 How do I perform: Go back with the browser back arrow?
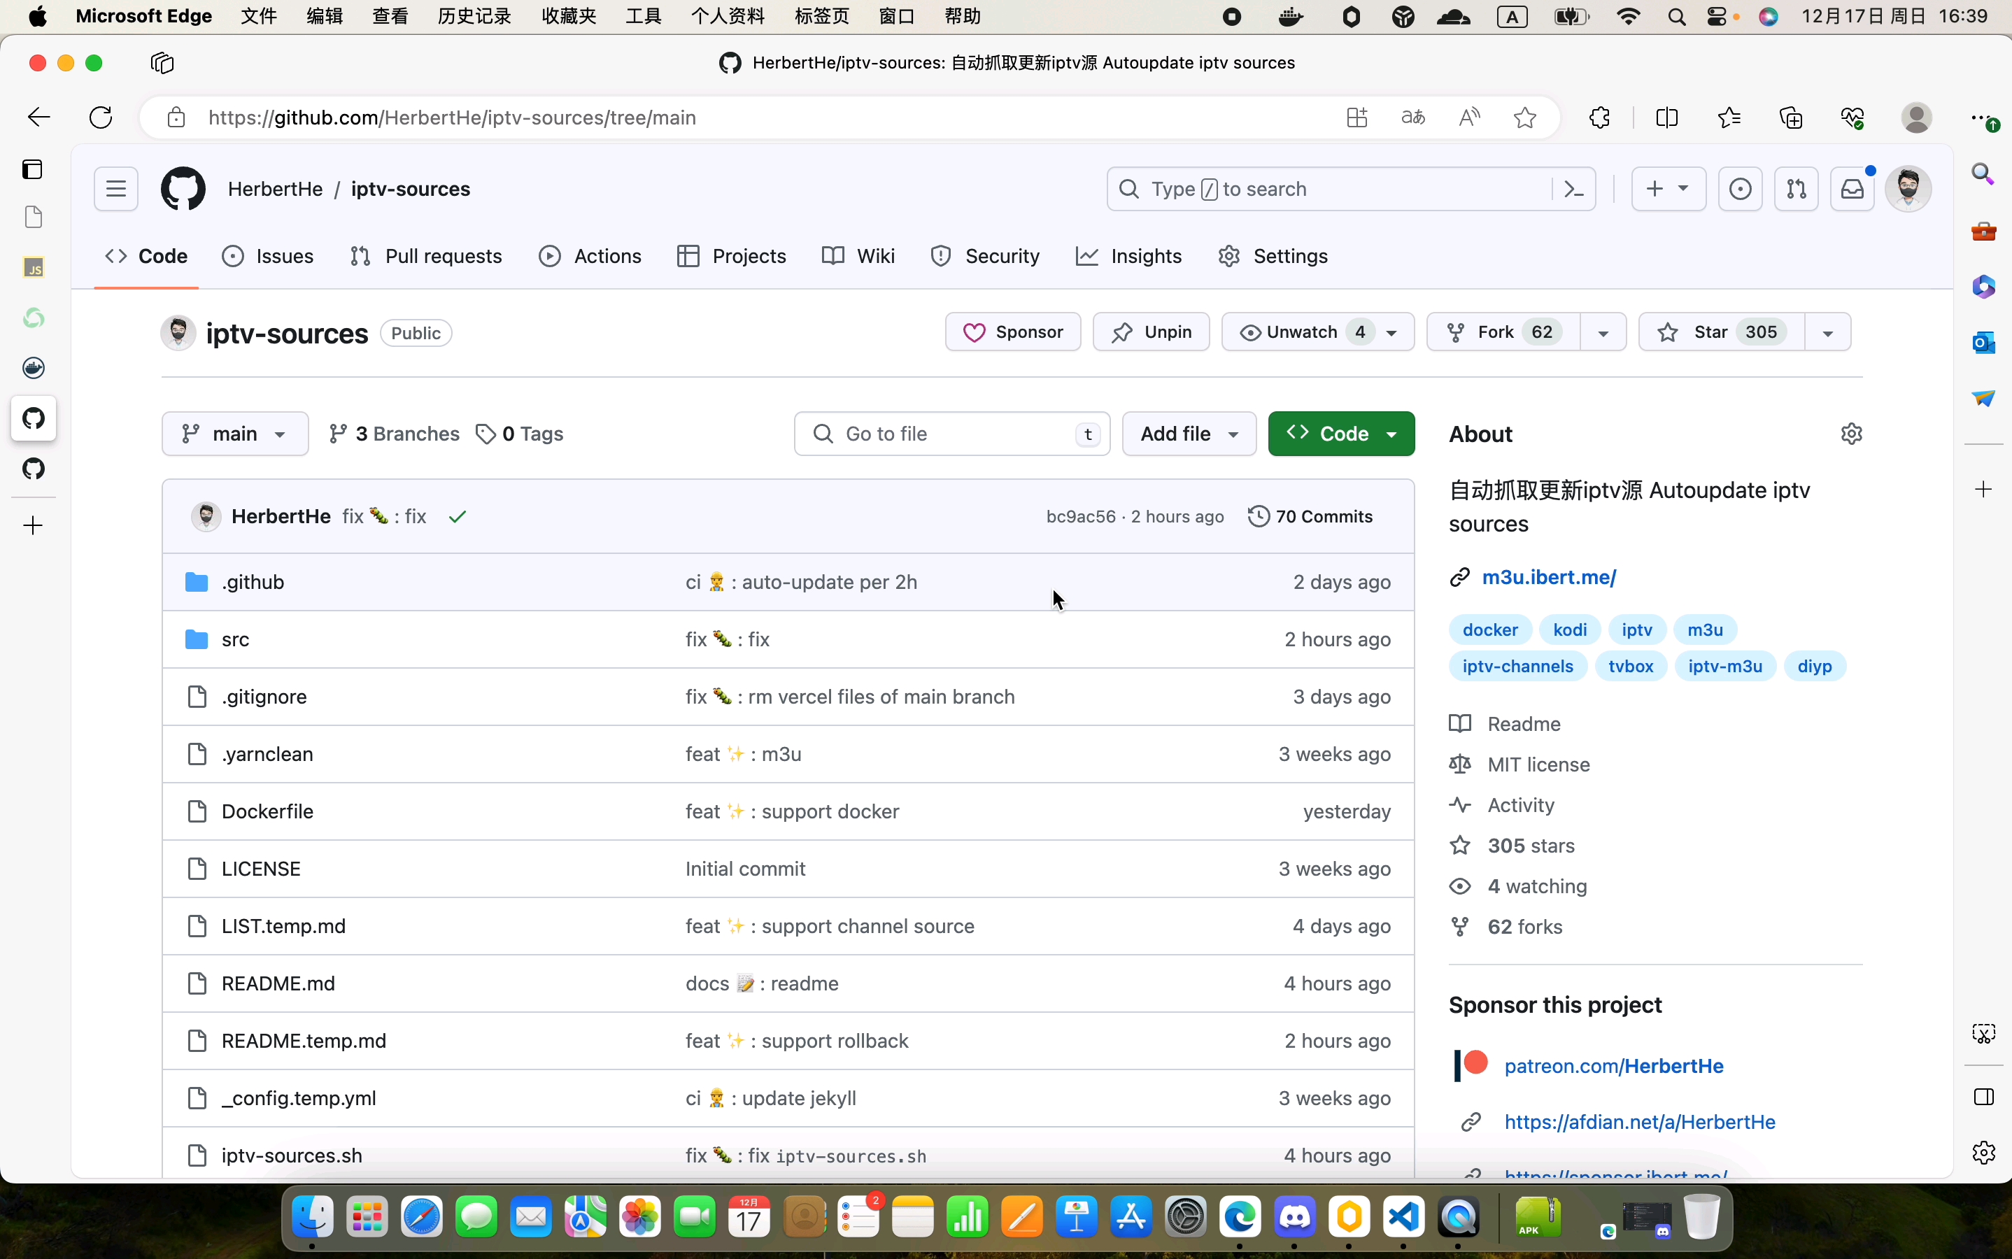(x=39, y=118)
